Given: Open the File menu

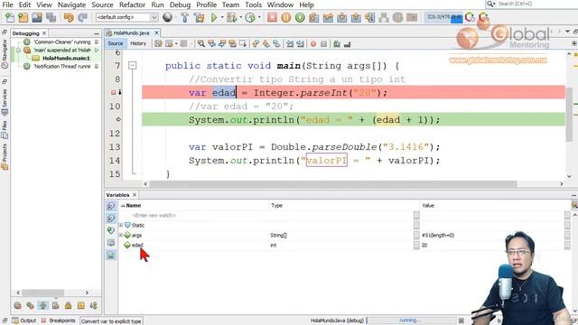Looking at the screenshot, I should (7, 5).
